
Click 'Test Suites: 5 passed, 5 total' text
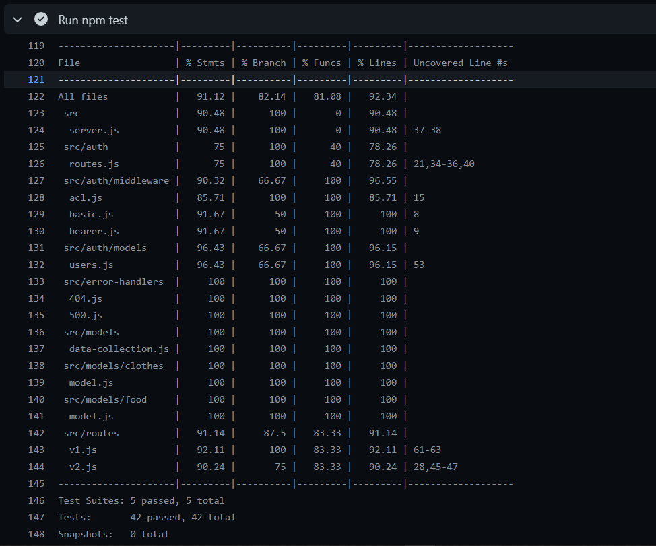(x=141, y=500)
